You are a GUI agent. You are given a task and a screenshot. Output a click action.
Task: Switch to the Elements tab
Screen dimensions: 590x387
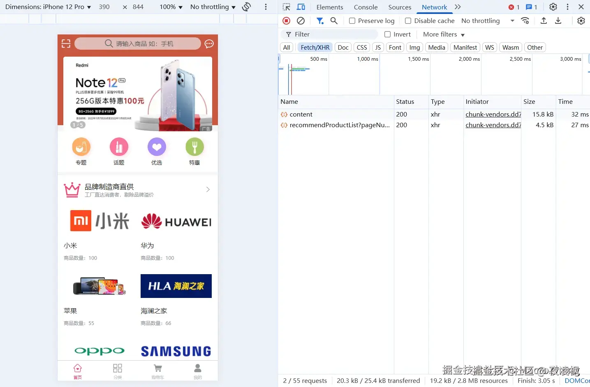click(x=330, y=7)
